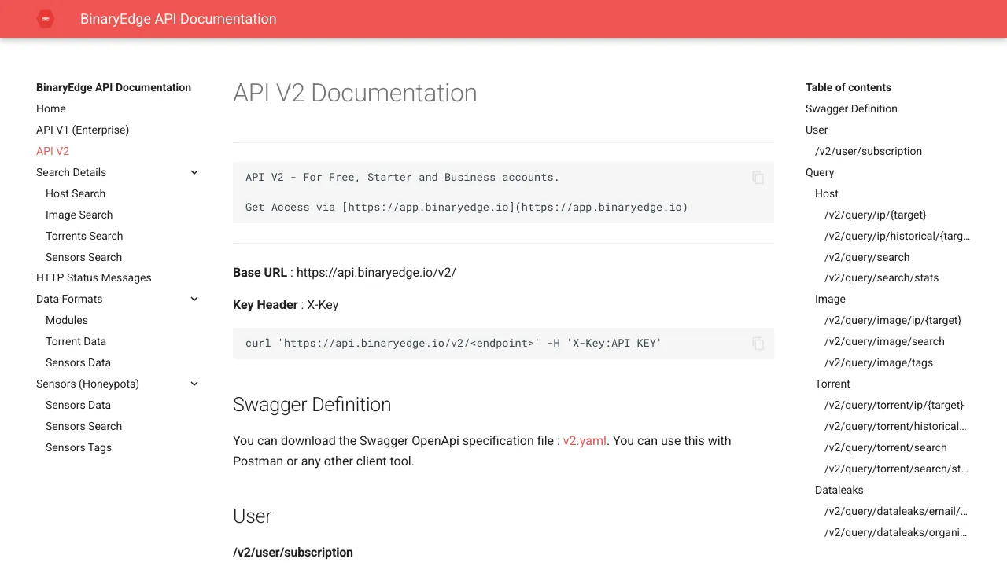Image resolution: width=1007 pixels, height=566 pixels.
Task: Click the Data Formats sidebar label
Action: 69,299
